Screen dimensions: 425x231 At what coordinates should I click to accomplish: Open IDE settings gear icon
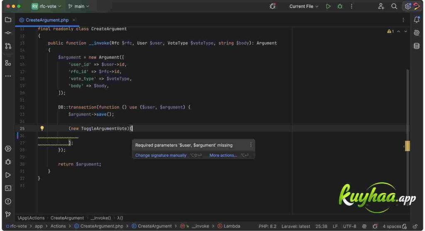pos(408,6)
